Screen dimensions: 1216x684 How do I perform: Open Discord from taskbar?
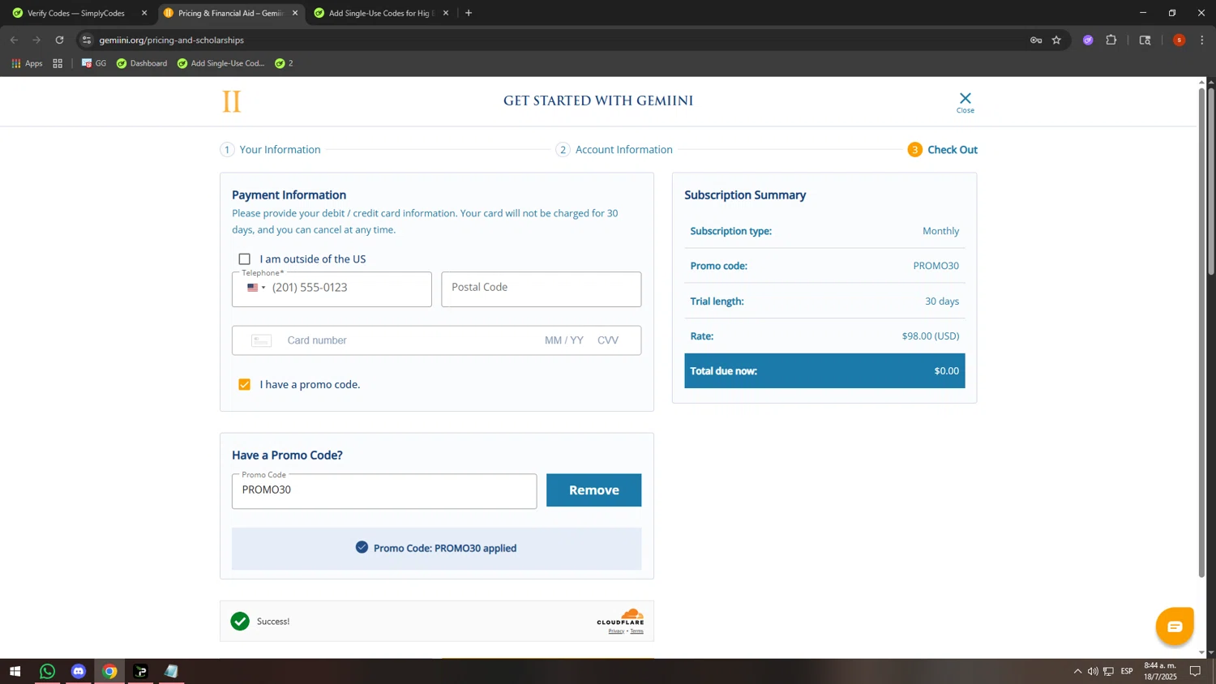point(79,671)
